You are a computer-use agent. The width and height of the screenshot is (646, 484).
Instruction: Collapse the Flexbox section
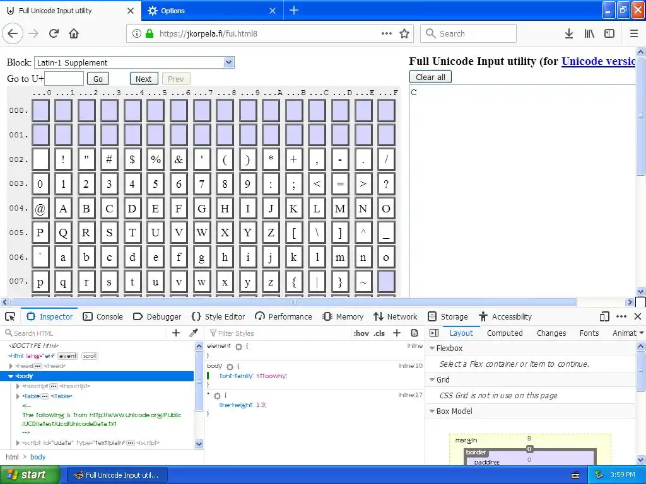click(432, 348)
